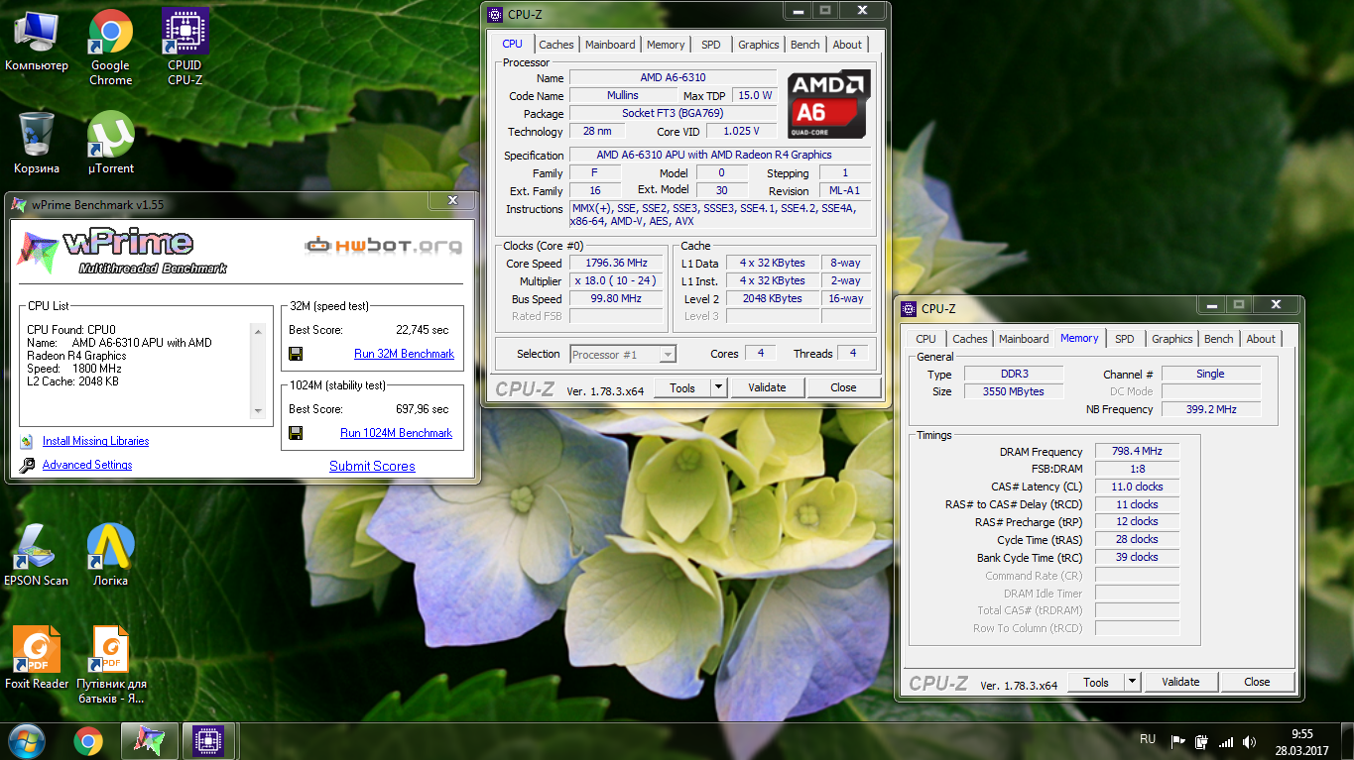Click the save icon beside 32M benchmark
Image resolution: width=1354 pixels, height=760 pixels.
[296, 354]
